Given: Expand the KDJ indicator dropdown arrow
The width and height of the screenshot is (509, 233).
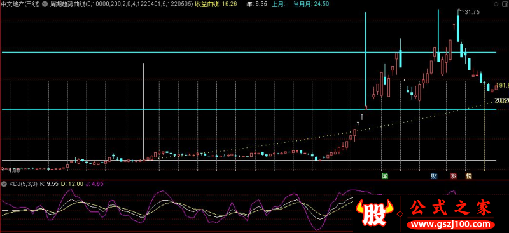Looking at the screenshot, I should [x=4, y=183].
